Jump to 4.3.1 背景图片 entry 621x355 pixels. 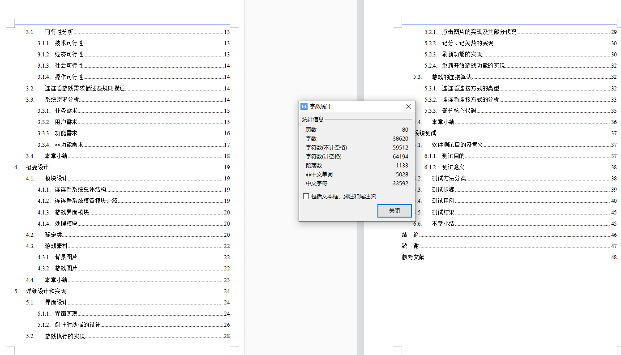[66, 257]
